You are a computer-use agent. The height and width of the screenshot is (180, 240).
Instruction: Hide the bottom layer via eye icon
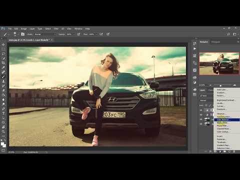201,124
